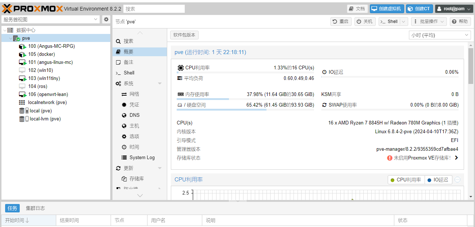Image resolution: width=475 pixels, height=227 pixels.
Task: Collapse the 系统 menu section
Action: pos(160,84)
